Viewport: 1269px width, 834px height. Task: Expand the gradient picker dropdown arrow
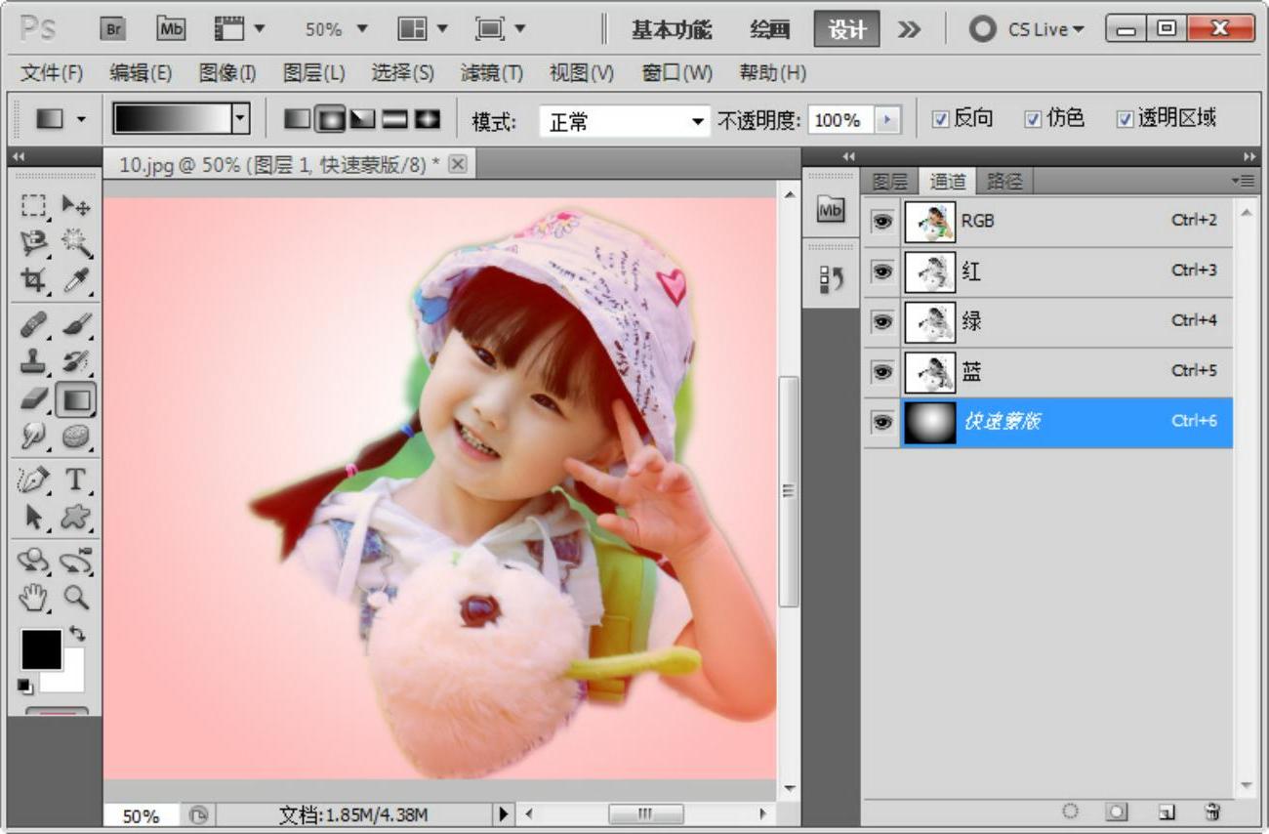[x=240, y=119]
